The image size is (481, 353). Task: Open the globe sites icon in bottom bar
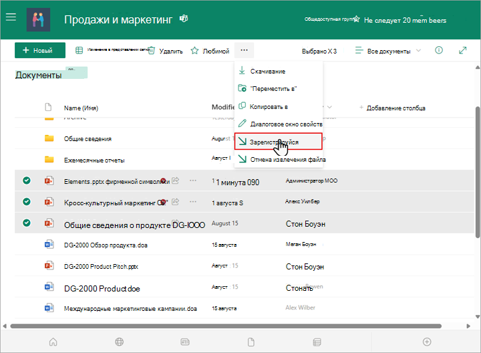pyautogui.click(x=120, y=342)
